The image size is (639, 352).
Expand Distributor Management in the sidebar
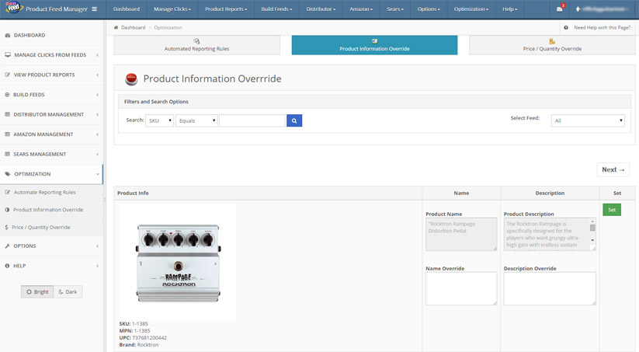click(x=51, y=115)
